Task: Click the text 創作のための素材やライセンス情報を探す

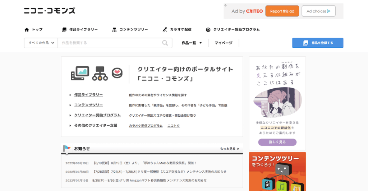Action: (158, 95)
